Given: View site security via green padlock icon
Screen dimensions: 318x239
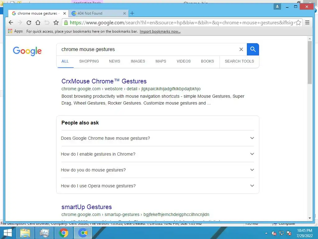Looking at the screenshot, I should click(x=66, y=22).
